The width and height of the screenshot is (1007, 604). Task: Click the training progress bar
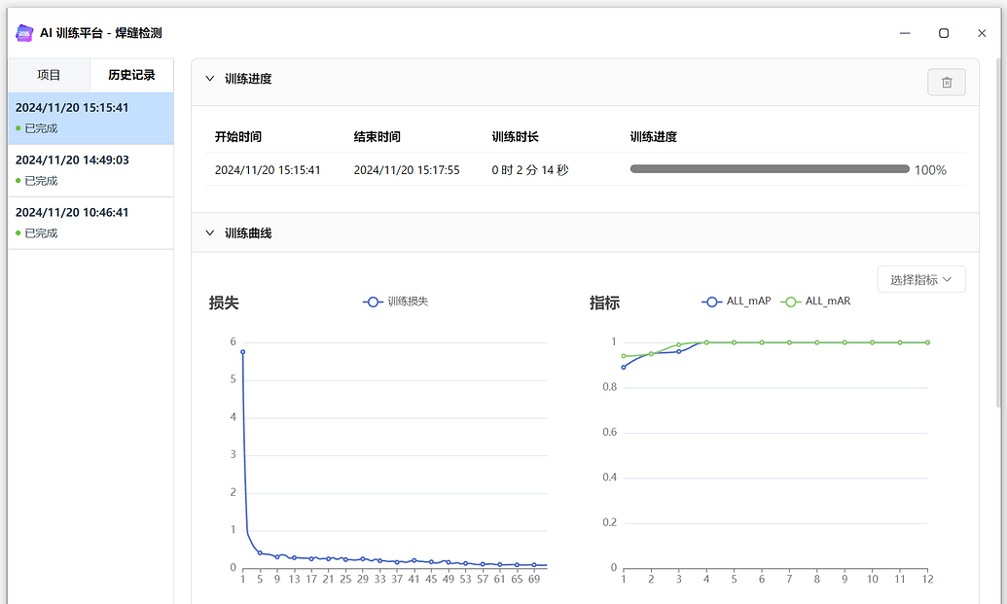[769, 169]
